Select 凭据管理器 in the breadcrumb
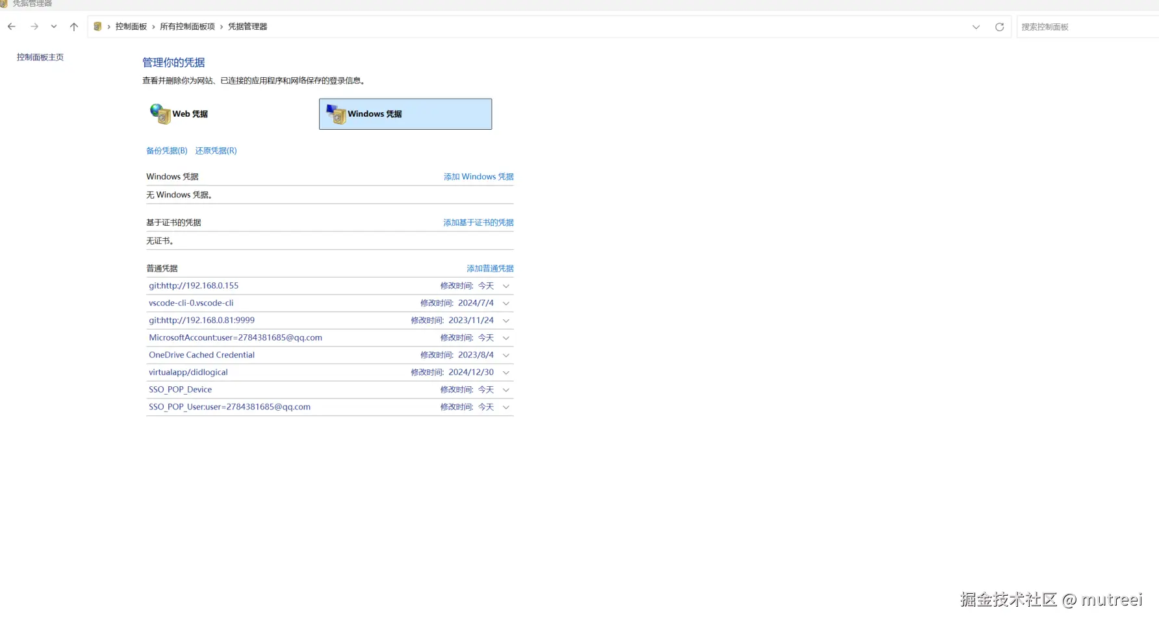 [248, 27]
